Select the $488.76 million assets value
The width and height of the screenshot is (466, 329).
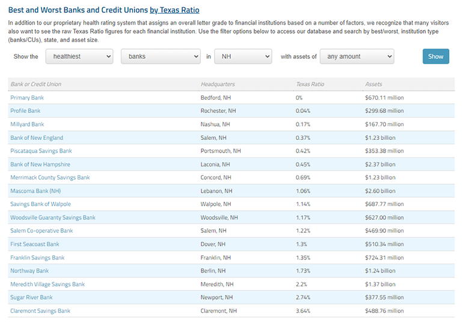coord(384,311)
